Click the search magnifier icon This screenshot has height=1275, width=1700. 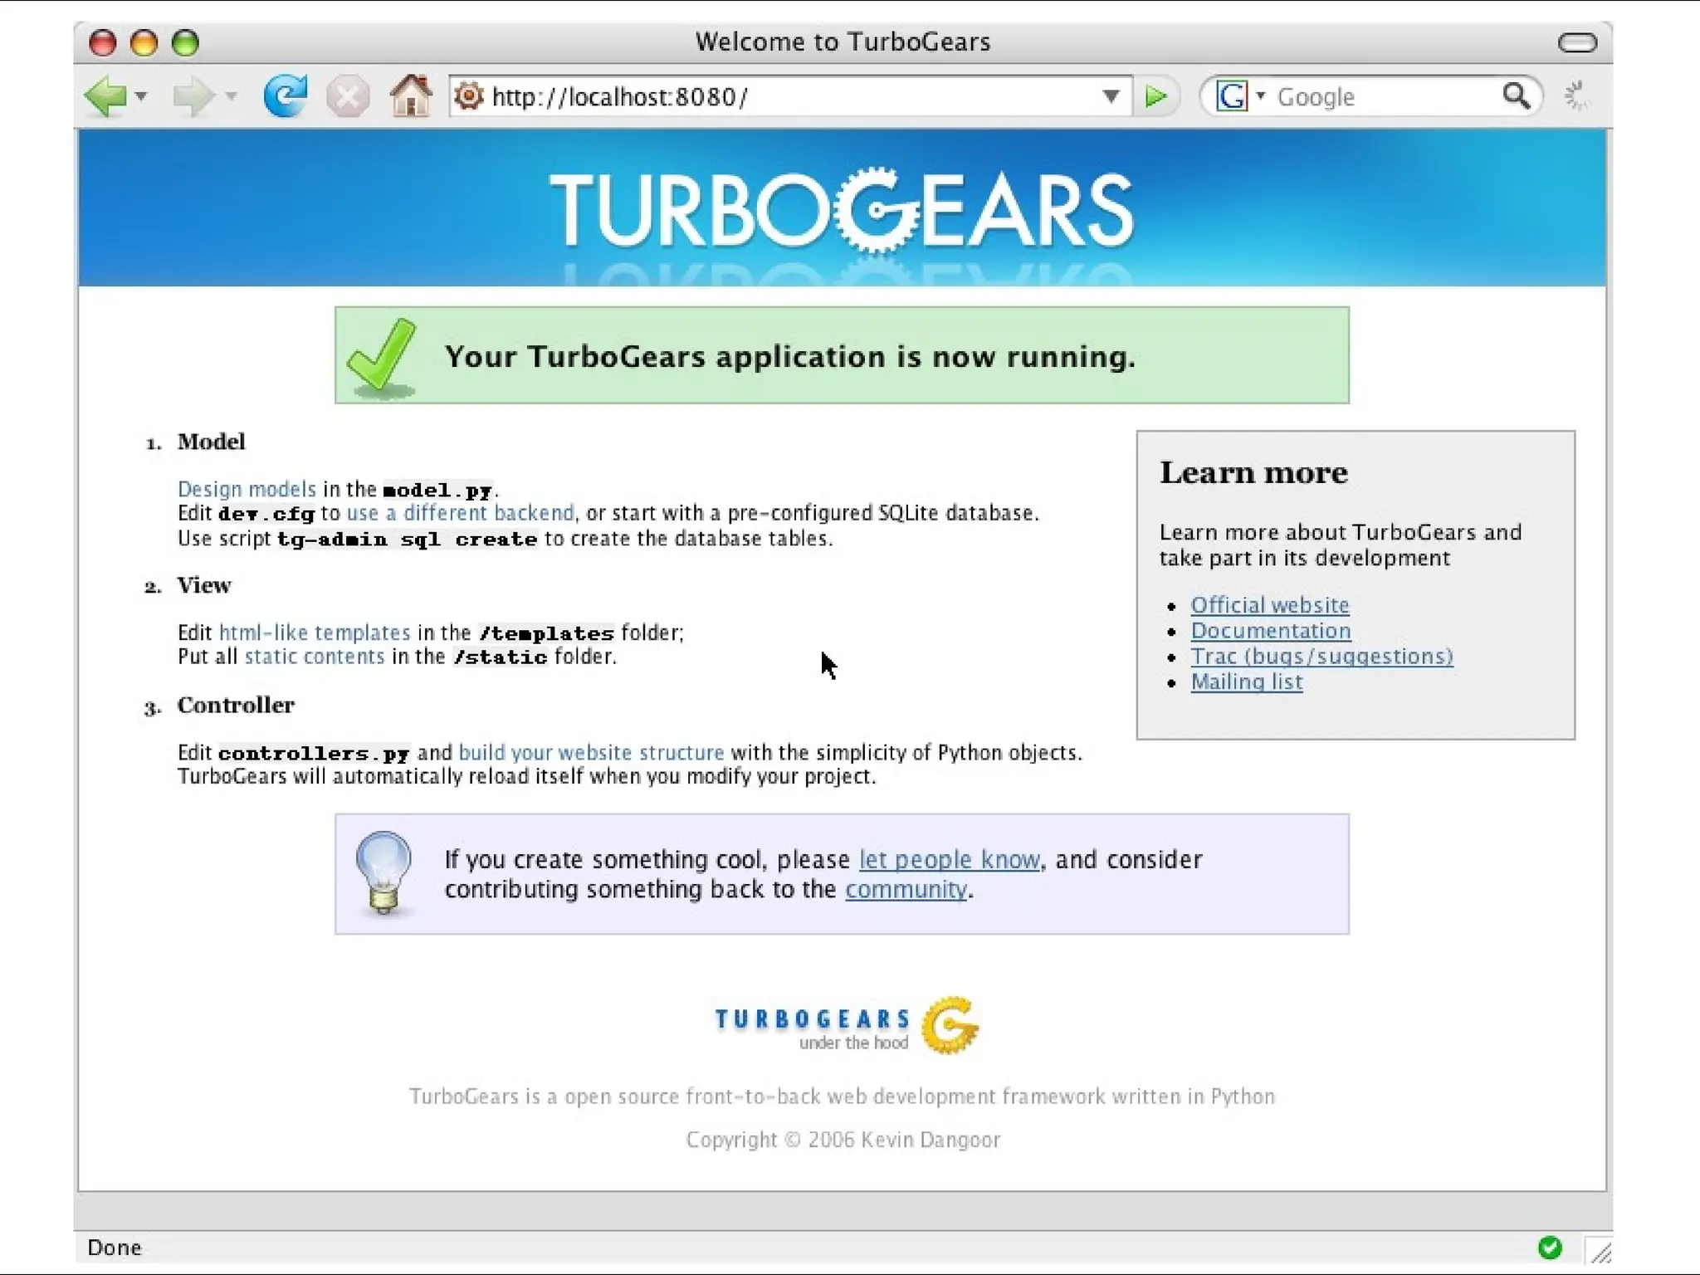click(1517, 96)
